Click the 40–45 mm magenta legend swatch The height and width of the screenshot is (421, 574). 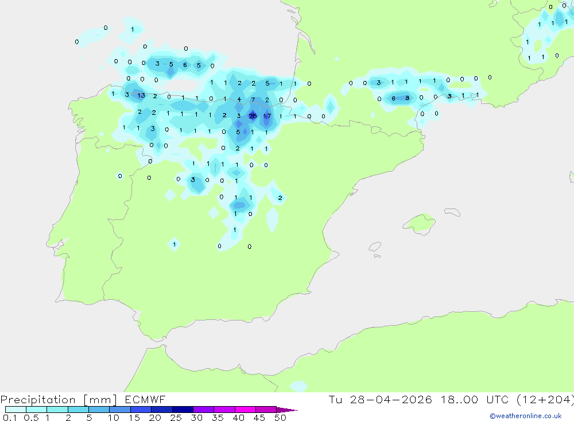pyautogui.click(x=245, y=410)
